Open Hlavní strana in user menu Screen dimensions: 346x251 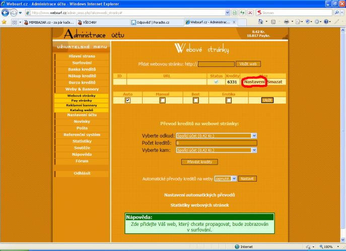(x=82, y=56)
